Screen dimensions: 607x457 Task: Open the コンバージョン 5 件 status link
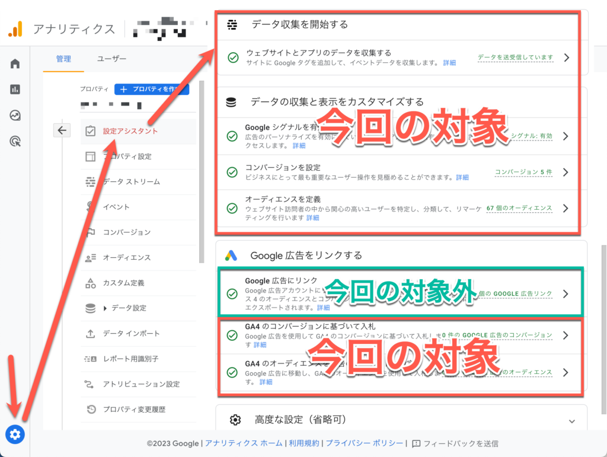(x=524, y=172)
